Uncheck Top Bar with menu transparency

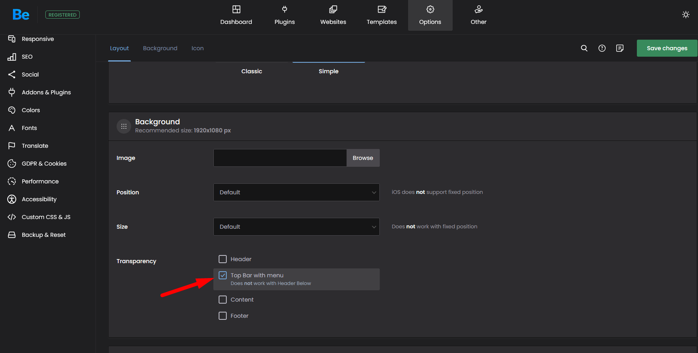click(223, 275)
